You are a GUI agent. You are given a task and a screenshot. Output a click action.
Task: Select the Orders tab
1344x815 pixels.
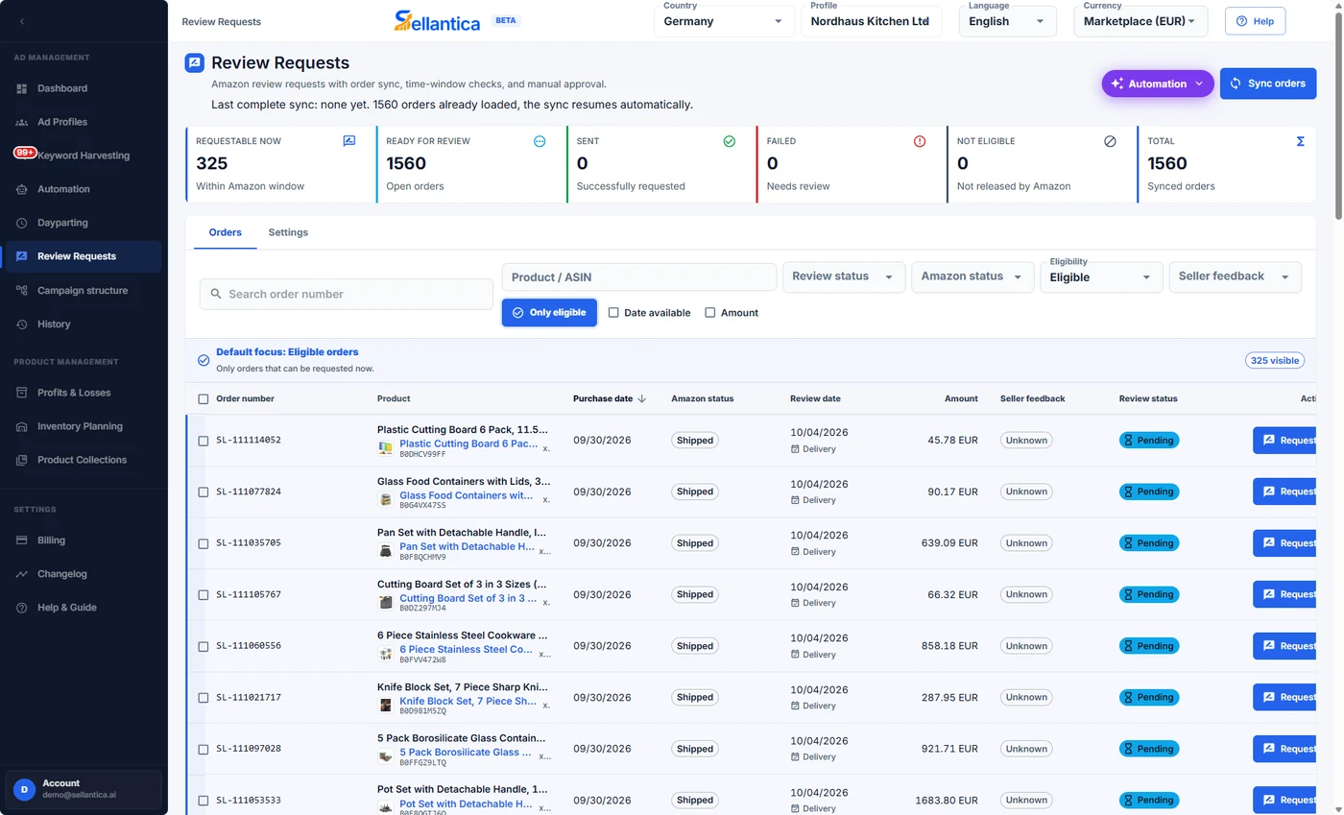click(226, 232)
